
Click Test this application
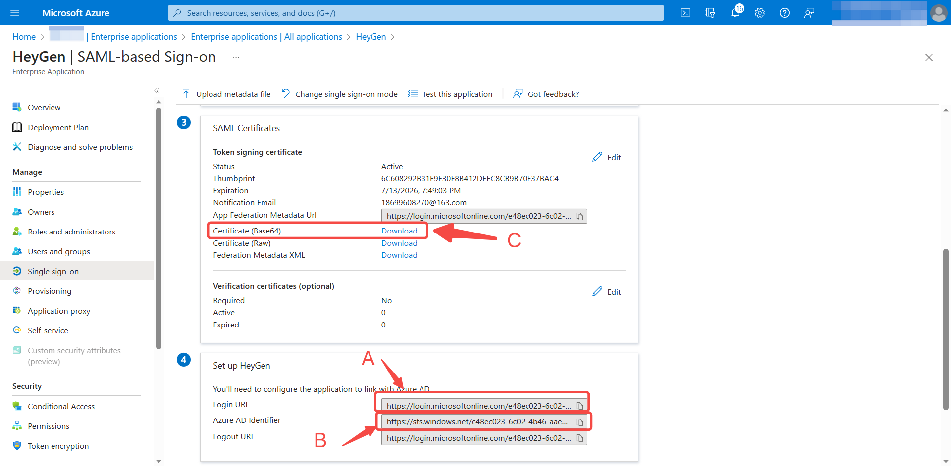(x=450, y=94)
